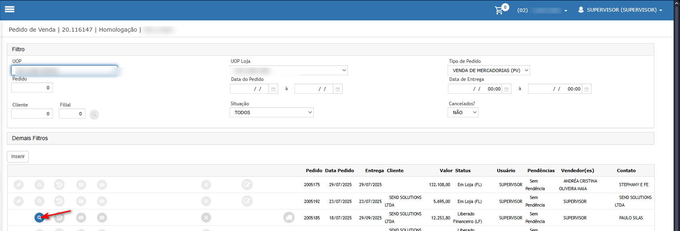
Task: Click contact STEPHANY E FE
Action: [x=634, y=185]
